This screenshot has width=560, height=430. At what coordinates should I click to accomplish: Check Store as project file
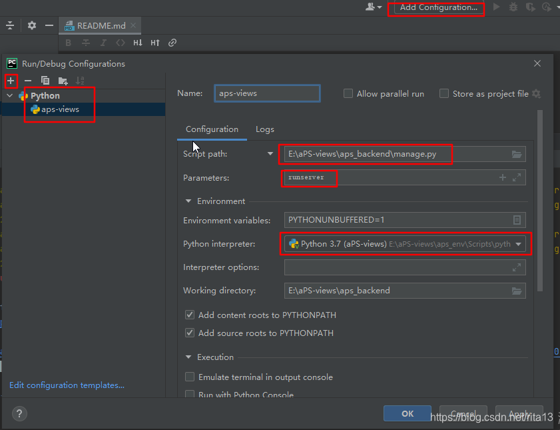[444, 93]
